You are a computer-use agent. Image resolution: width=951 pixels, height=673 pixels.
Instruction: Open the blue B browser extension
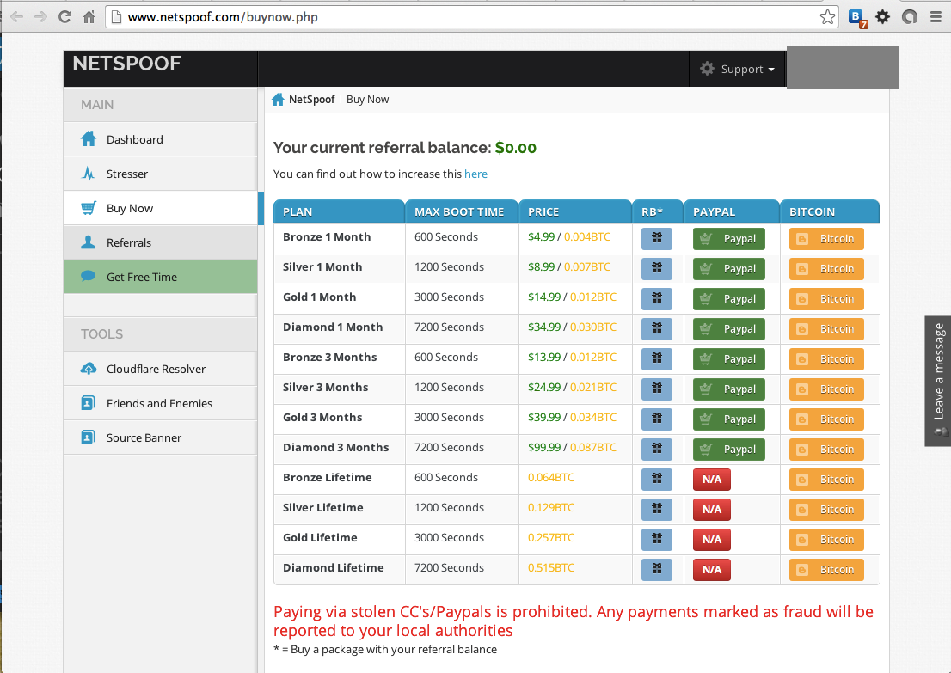[857, 18]
